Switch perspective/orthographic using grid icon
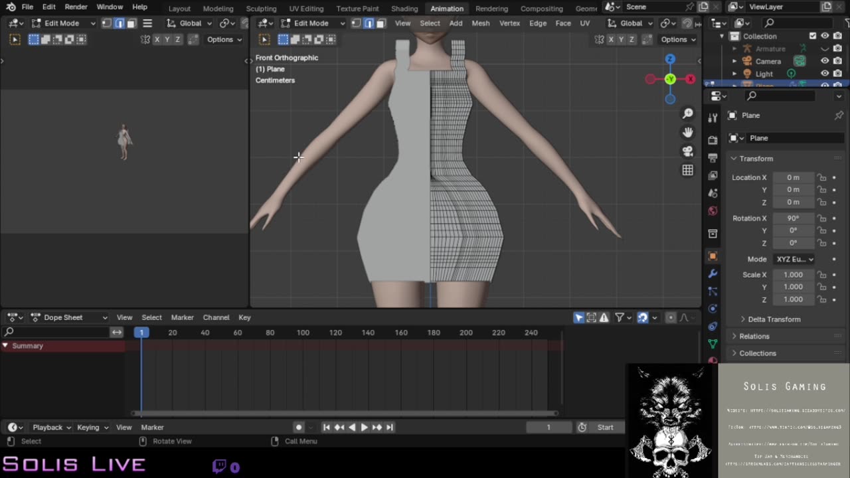 (688, 171)
